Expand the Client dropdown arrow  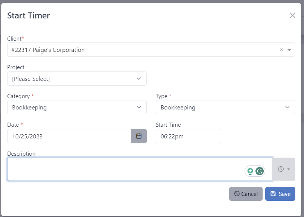click(289, 50)
